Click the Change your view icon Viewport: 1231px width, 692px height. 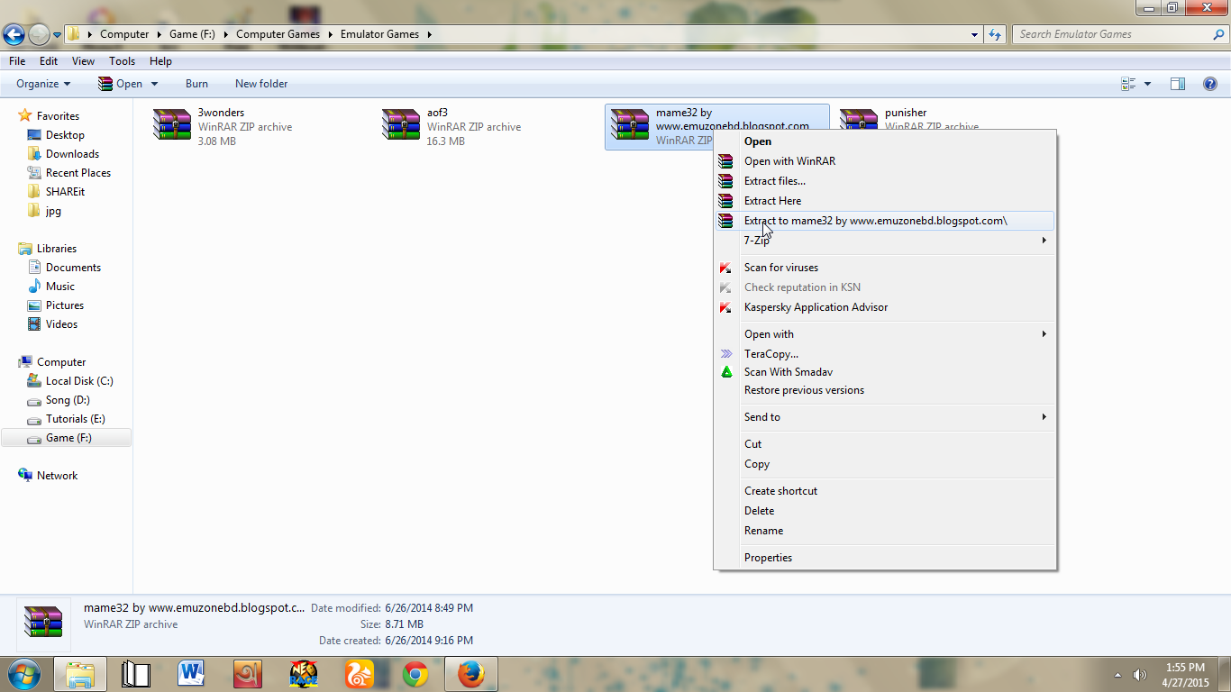[1128, 84]
